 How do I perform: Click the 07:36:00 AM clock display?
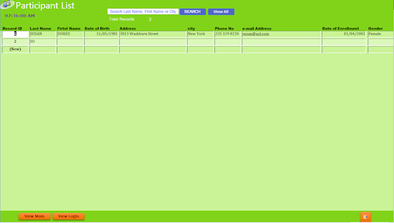click(x=20, y=16)
